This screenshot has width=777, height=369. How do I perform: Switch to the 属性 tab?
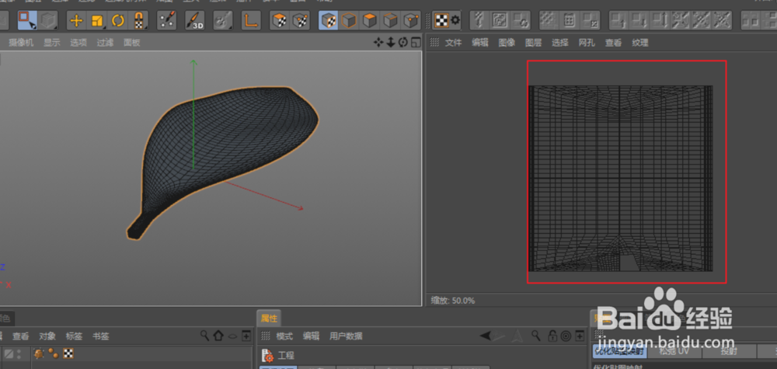(x=269, y=319)
